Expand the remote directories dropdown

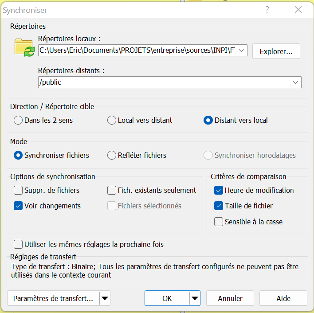click(295, 82)
